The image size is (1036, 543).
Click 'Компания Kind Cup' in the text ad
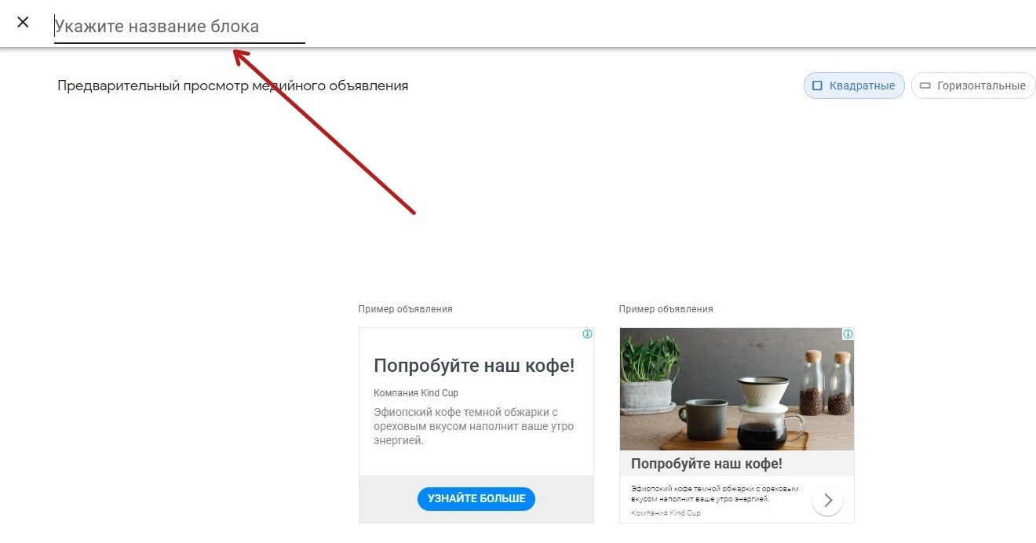pos(416,393)
